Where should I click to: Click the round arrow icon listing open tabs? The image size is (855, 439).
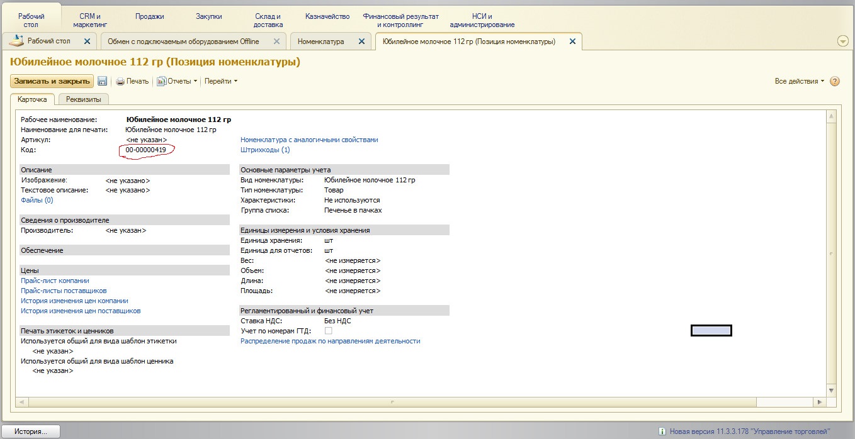point(843,41)
